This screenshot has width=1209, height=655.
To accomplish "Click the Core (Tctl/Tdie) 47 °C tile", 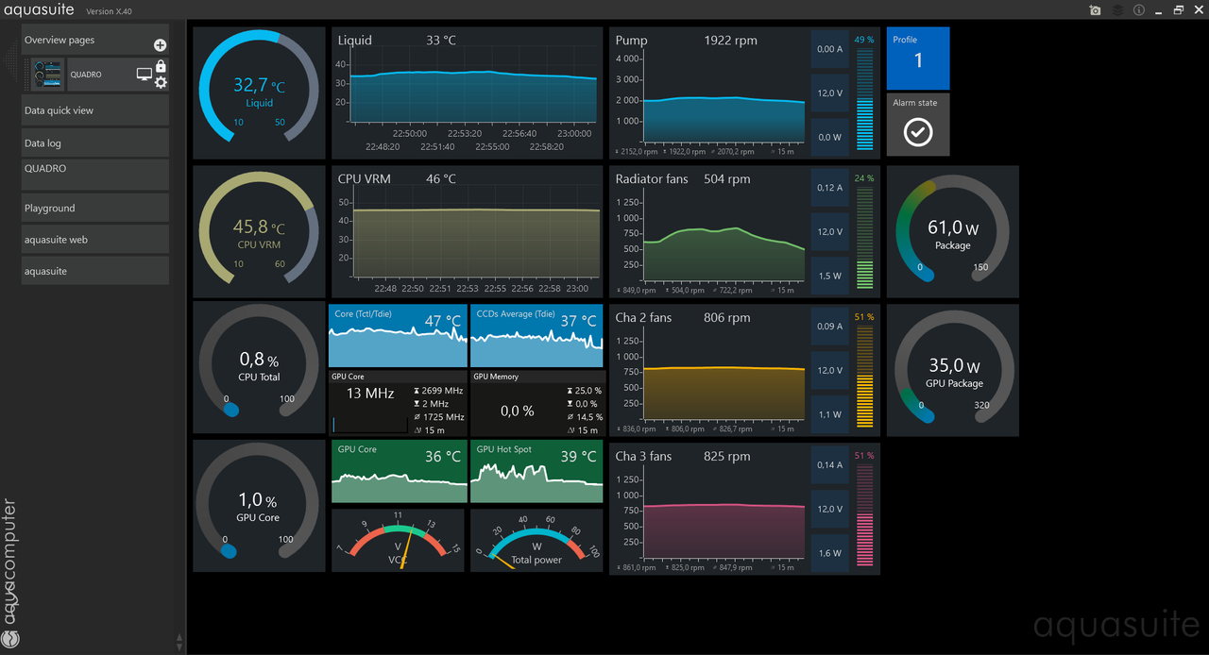I will 398,335.
